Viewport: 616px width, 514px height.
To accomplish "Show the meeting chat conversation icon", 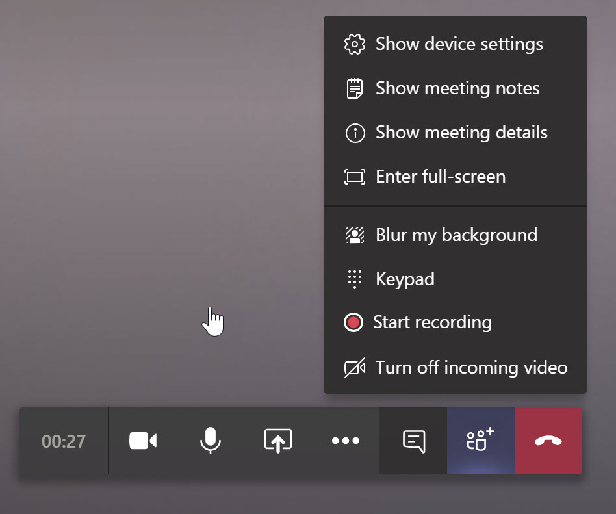I will (x=413, y=441).
